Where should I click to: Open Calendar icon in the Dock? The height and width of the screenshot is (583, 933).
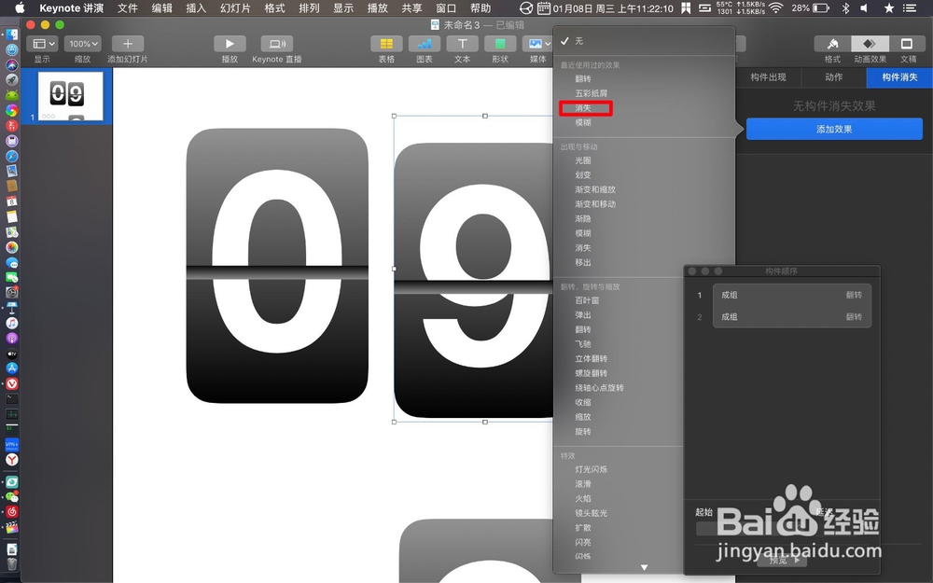click(12, 201)
